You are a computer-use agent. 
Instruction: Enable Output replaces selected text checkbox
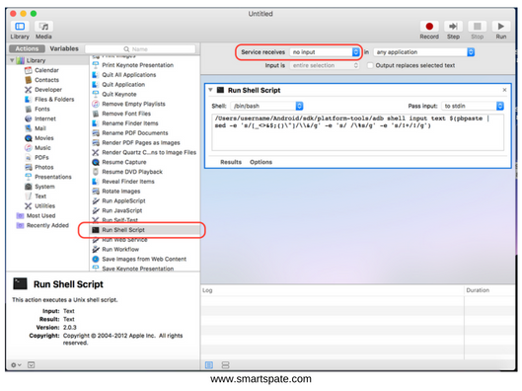(369, 65)
